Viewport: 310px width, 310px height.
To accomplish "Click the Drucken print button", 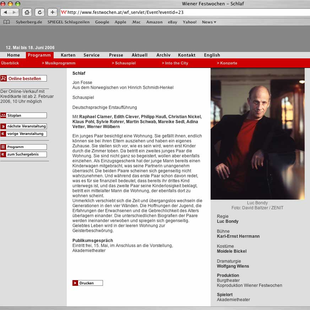I will coord(87,283).
